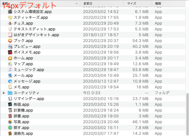Select the スティッキーズ.app file name
189x136 pixels.
pos(31,17)
